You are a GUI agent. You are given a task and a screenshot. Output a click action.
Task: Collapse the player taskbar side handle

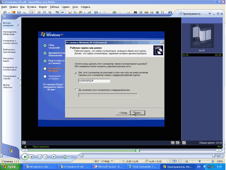coord(20,80)
